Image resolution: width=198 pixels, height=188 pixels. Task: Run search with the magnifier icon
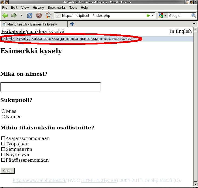[x=194, y=15]
